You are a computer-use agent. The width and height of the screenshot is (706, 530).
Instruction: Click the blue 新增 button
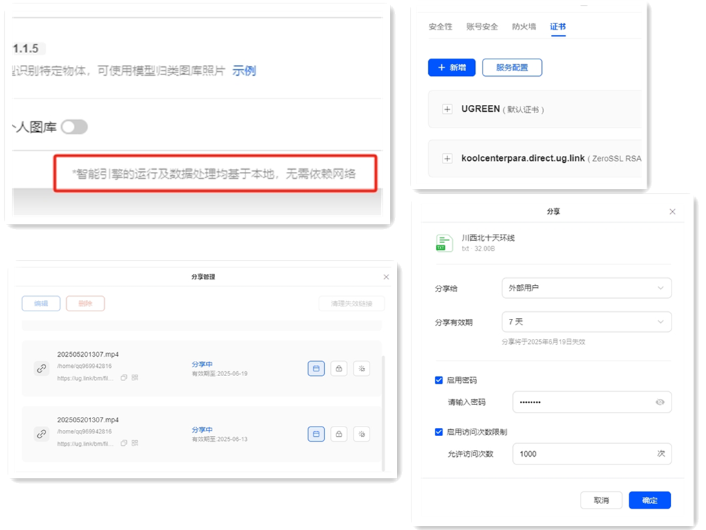click(452, 68)
